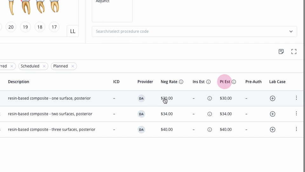
Task: Open Neg Rate column info icon
Action: coord(181,82)
